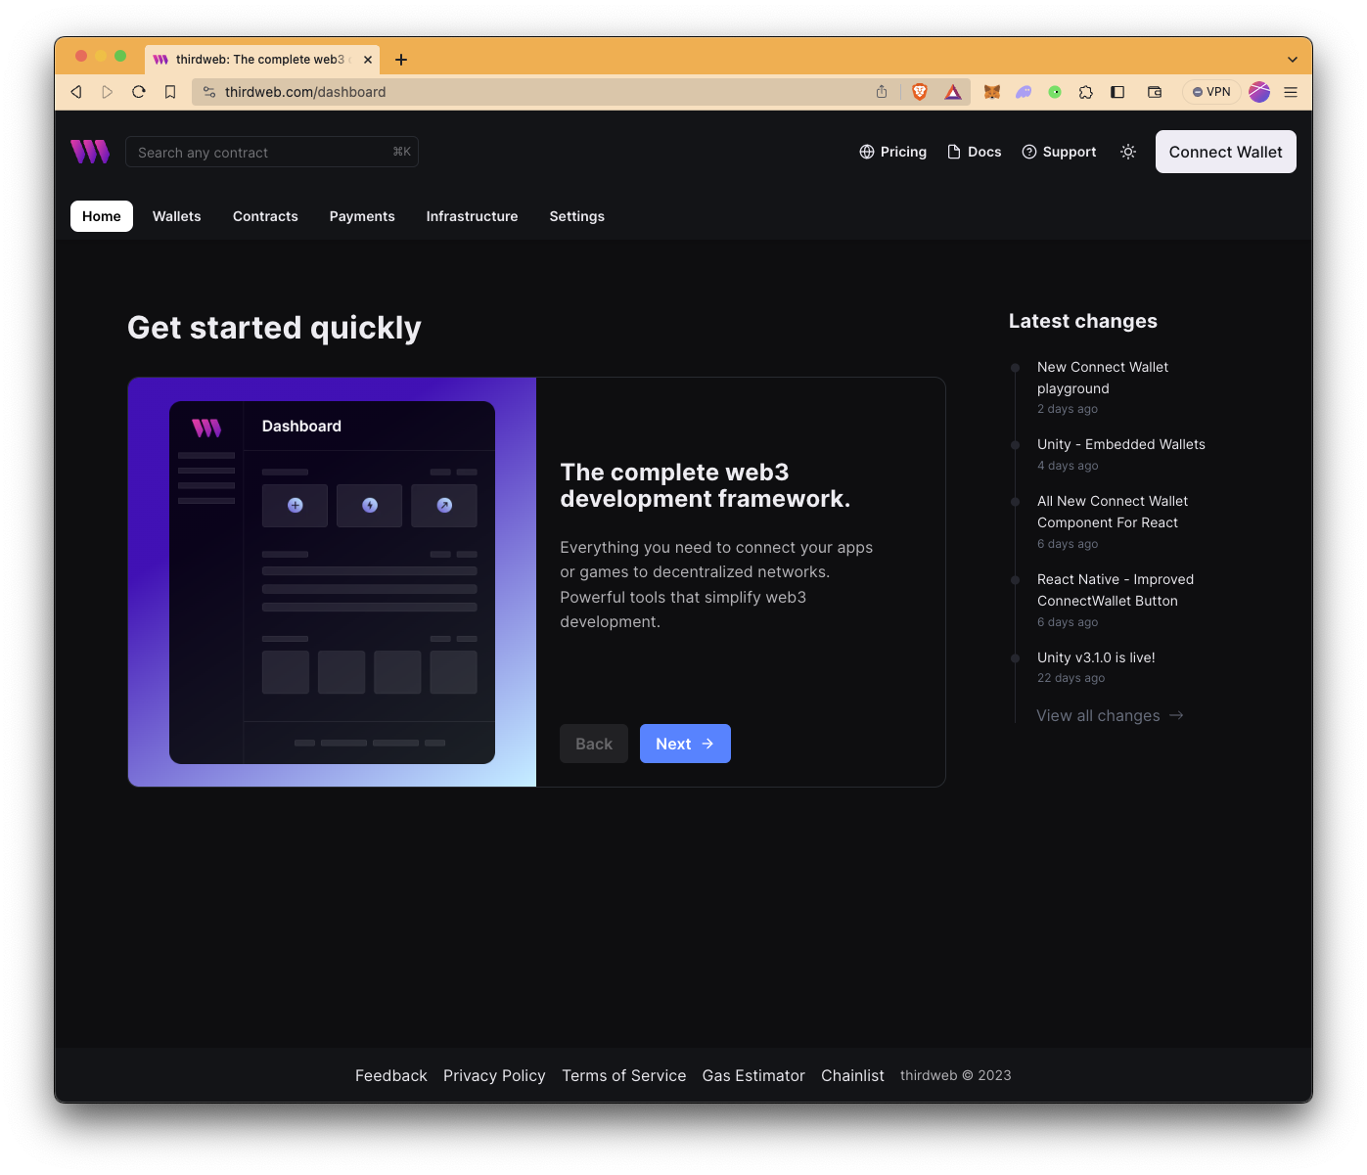Click the address bar URL
Image resolution: width=1367 pixels, height=1175 pixels.
305,92
